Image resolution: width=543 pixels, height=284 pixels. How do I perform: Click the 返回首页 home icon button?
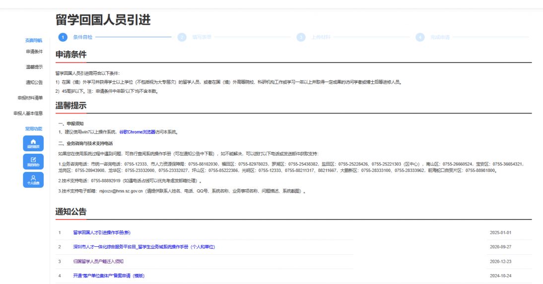33,143
